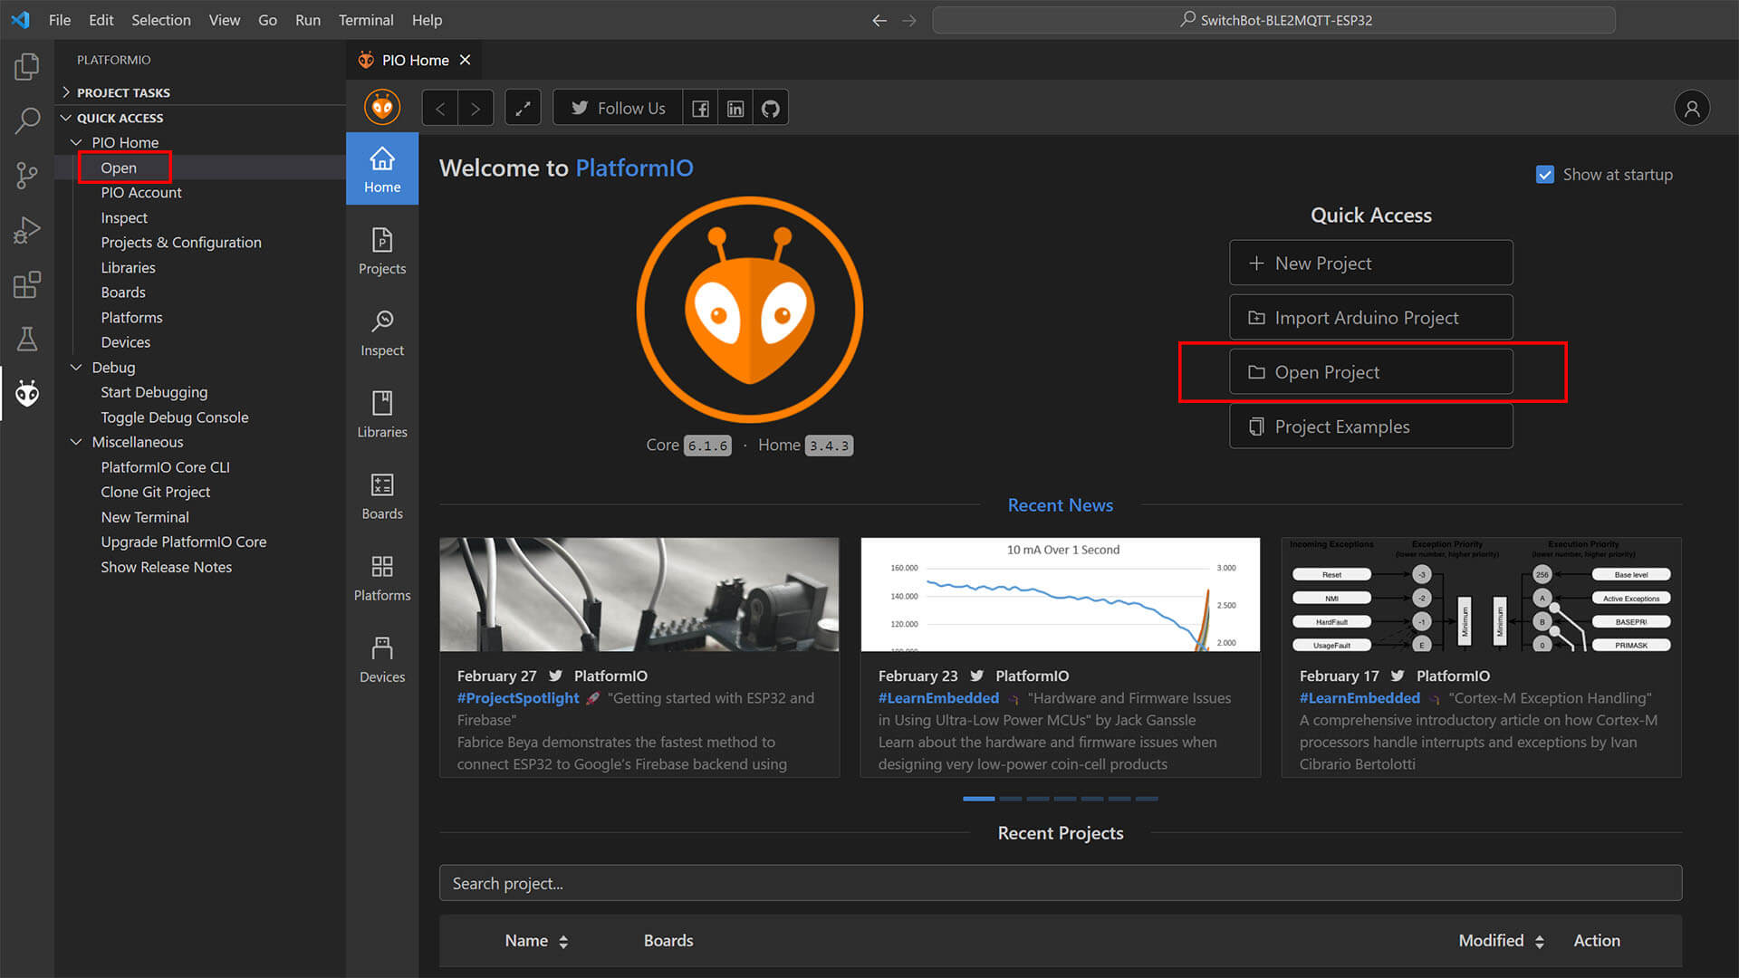Open the user account profile icon
The width and height of the screenshot is (1739, 978).
tap(1691, 109)
